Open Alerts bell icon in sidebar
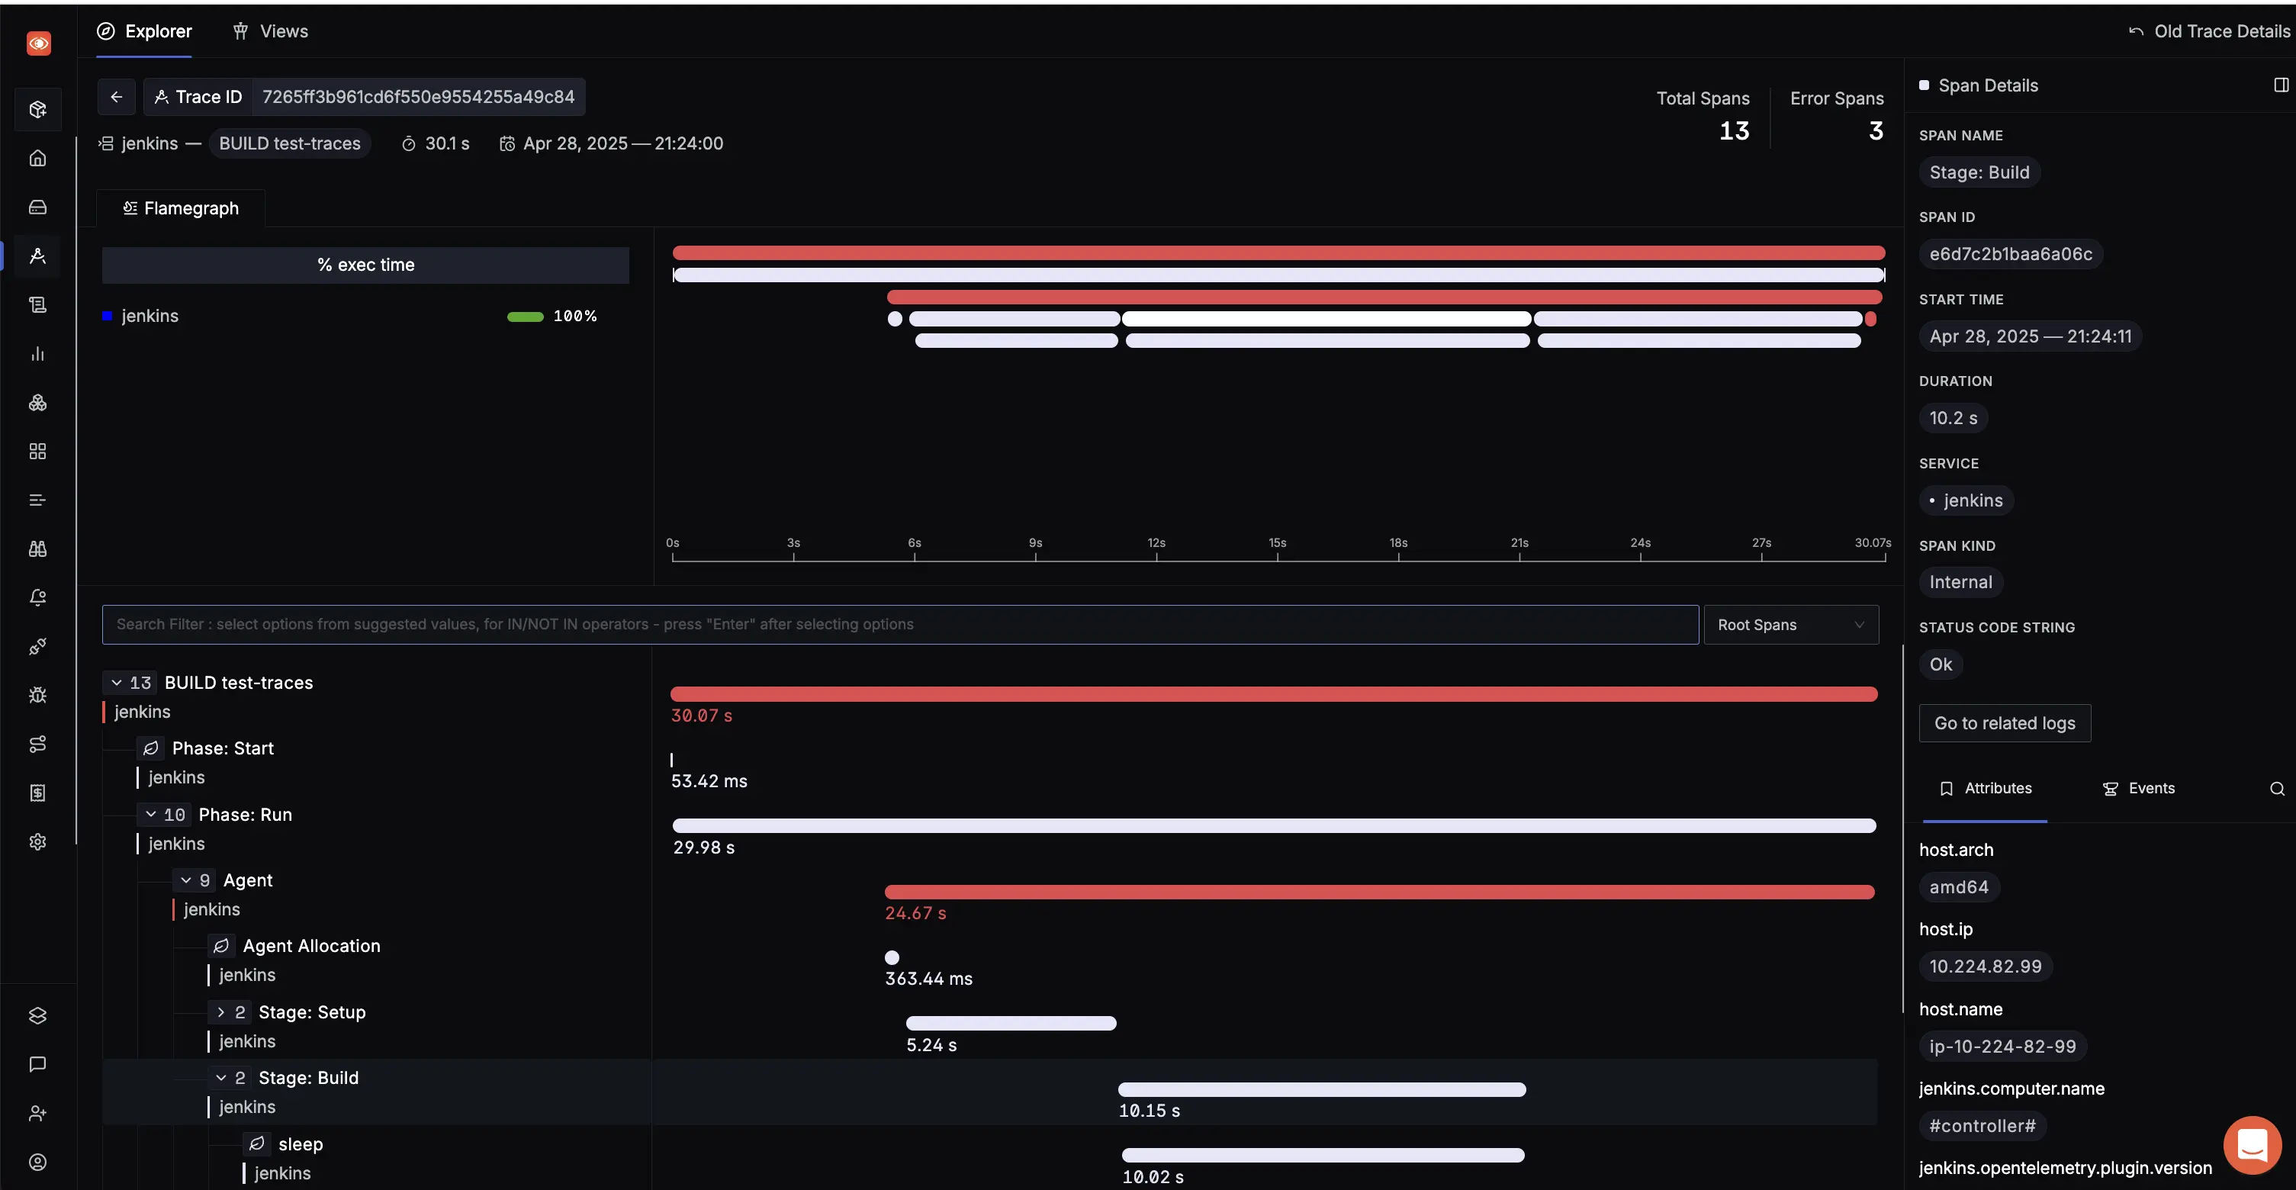Screen dimensions: 2296x1190 pyautogui.click(x=37, y=598)
